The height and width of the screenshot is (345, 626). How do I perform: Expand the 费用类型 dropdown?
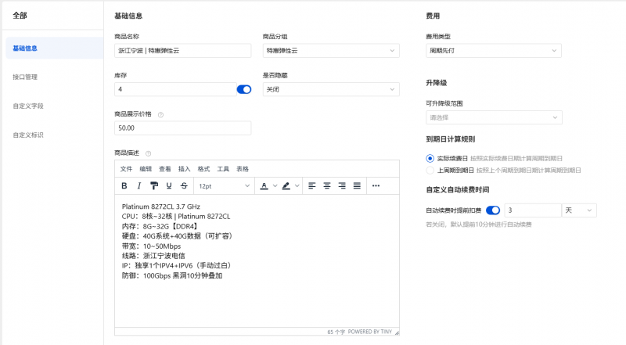tap(493, 51)
